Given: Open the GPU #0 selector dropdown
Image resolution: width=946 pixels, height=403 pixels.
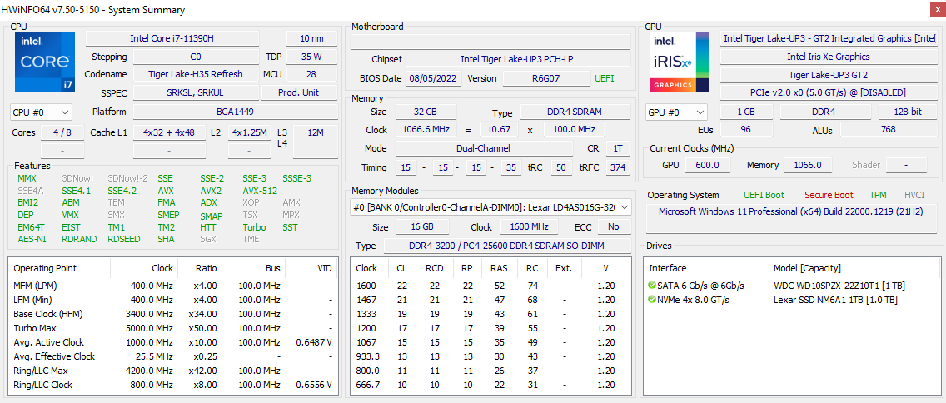Looking at the screenshot, I should pos(676,112).
